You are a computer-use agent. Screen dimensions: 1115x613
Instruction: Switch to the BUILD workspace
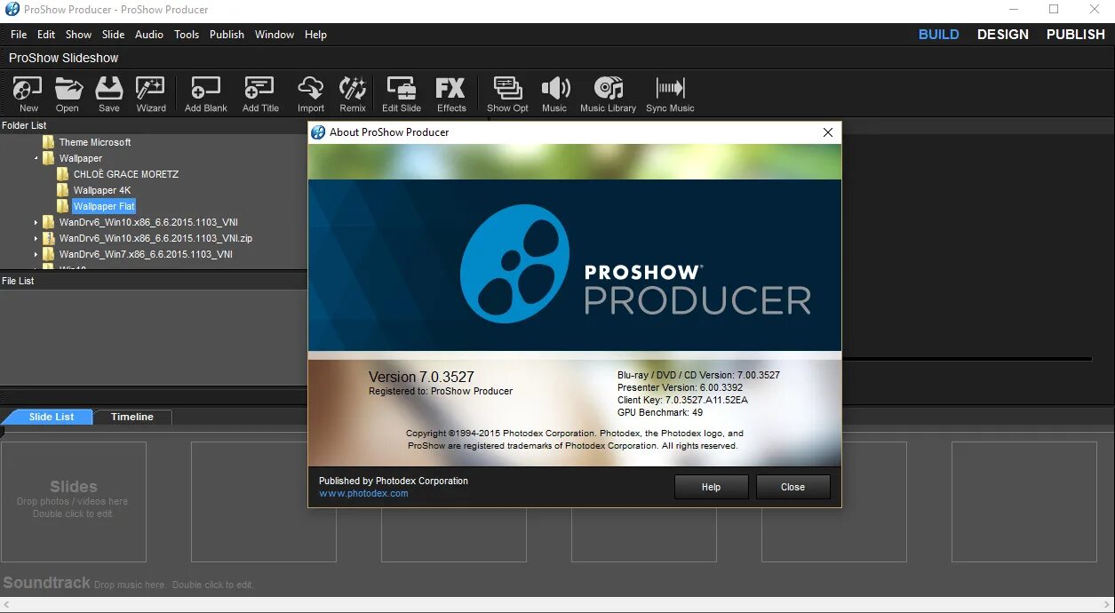938,35
